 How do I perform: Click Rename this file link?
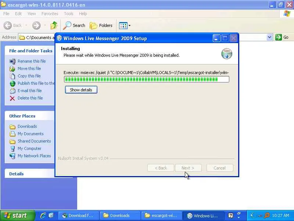click(32, 61)
